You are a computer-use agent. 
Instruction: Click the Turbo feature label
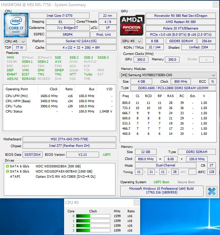(x=88, y=74)
